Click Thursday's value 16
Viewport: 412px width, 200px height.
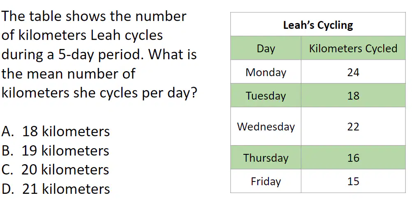tap(353, 158)
